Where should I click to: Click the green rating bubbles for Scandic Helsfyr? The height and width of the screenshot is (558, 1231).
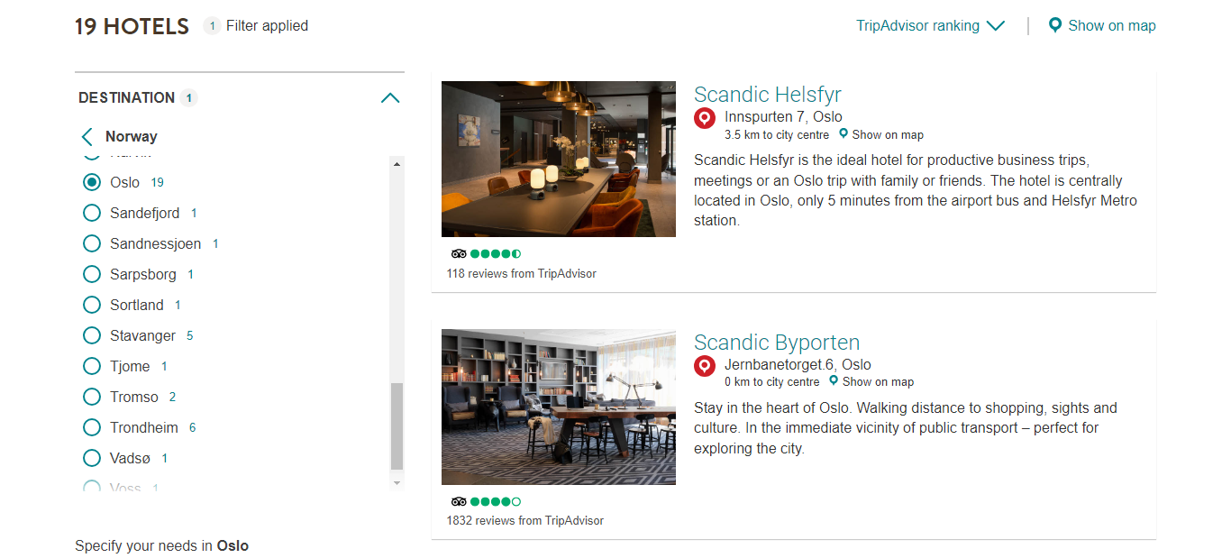click(x=496, y=254)
